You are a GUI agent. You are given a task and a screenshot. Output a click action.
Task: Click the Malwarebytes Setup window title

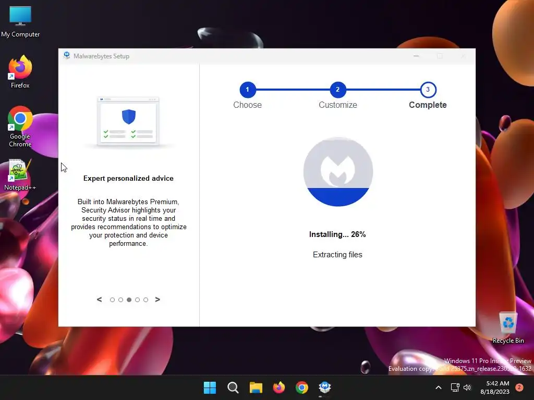click(x=102, y=56)
